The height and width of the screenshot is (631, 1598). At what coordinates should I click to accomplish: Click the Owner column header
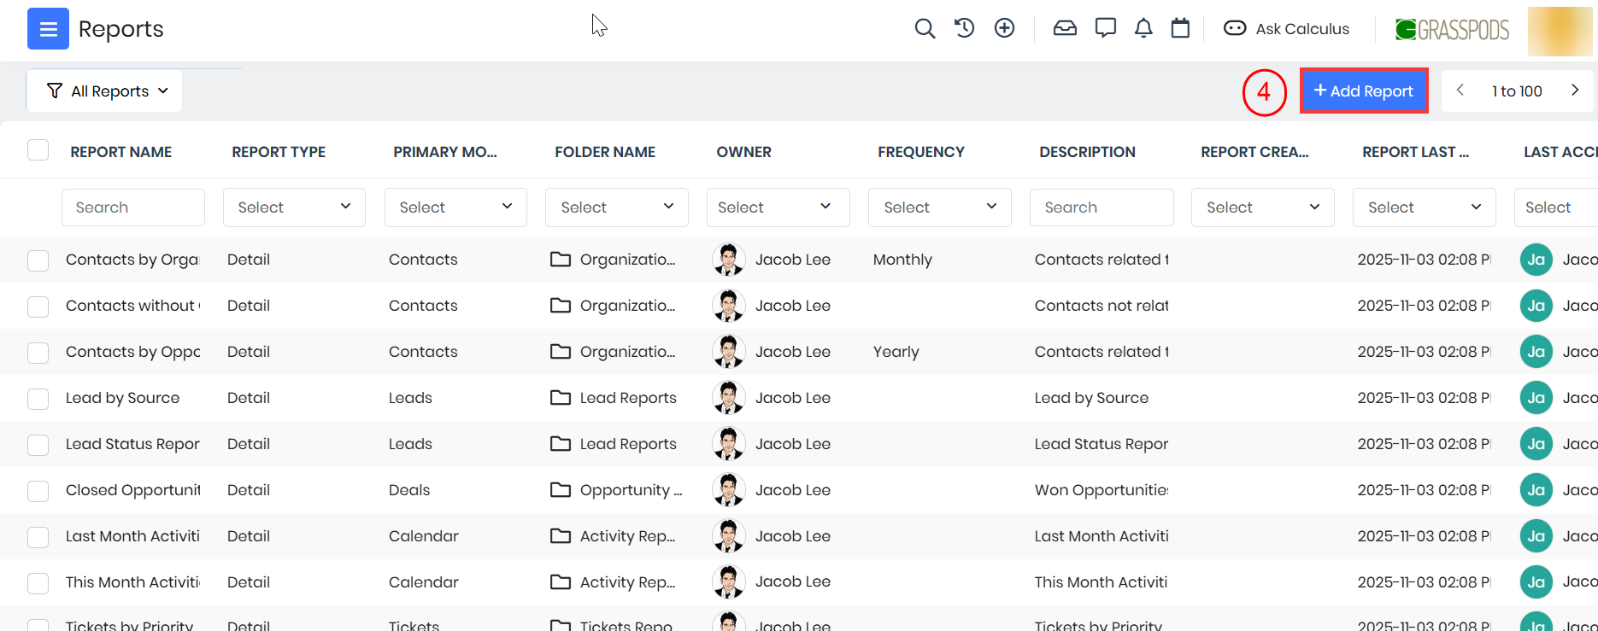point(743,152)
